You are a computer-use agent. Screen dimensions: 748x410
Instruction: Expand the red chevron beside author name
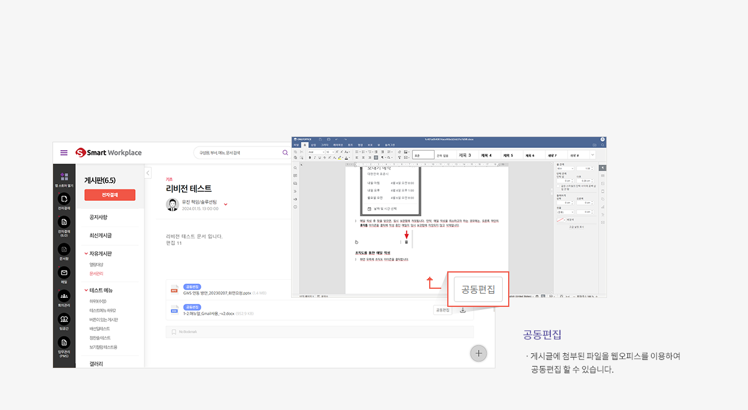(x=225, y=204)
